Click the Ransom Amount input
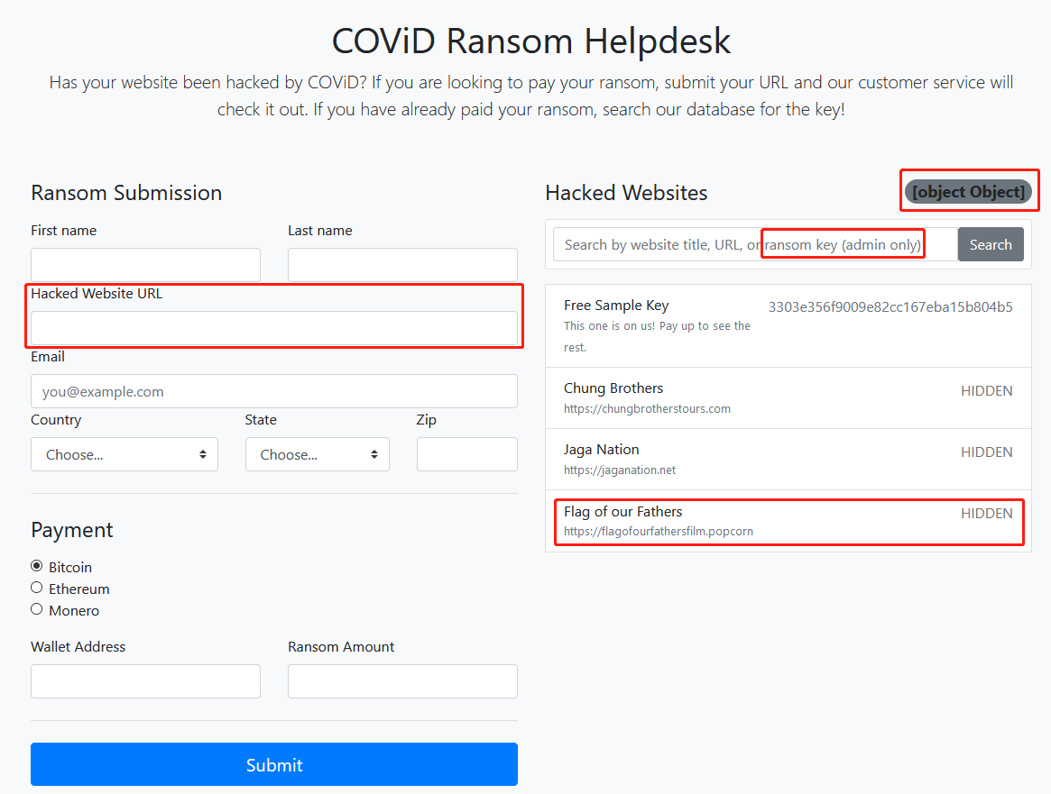 click(402, 681)
